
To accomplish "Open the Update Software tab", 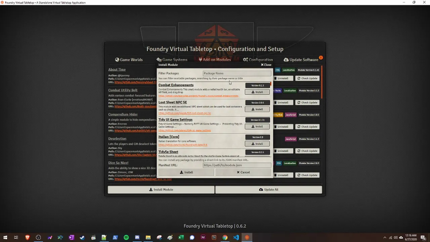I will pyautogui.click(x=301, y=59).
